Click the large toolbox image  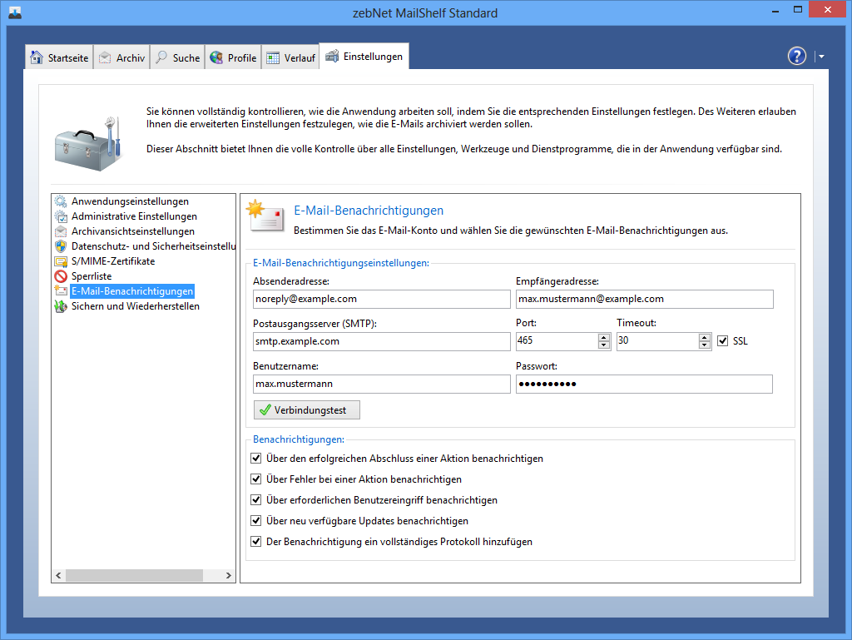[87, 144]
